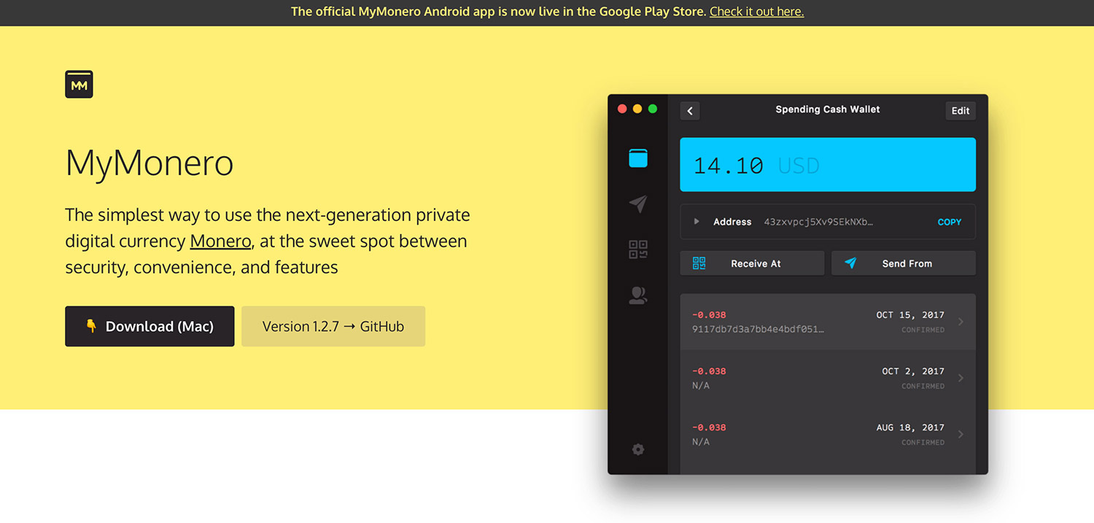Click COPY next to the address
This screenshot has width=1094, height=523.
point(950,222)
